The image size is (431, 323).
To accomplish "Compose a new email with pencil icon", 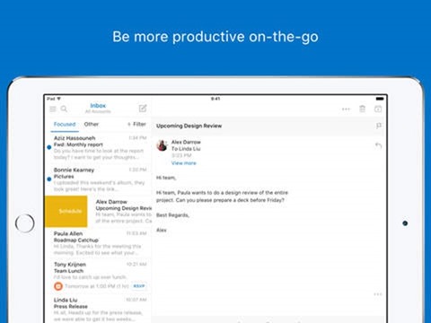I will click(143, 109).
